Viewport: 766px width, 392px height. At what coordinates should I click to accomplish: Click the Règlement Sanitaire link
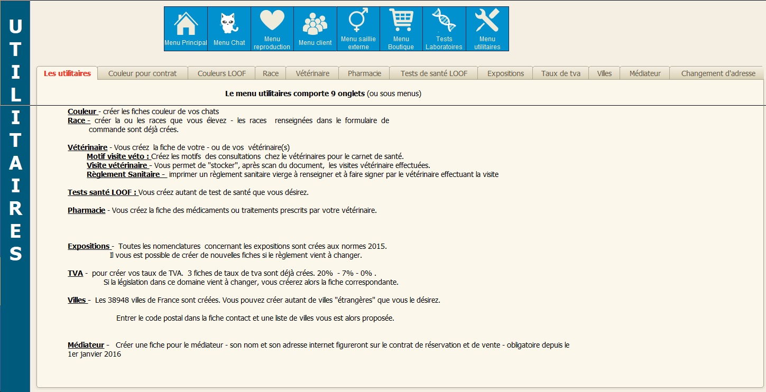pyautogui.click(x=125, y=174)
